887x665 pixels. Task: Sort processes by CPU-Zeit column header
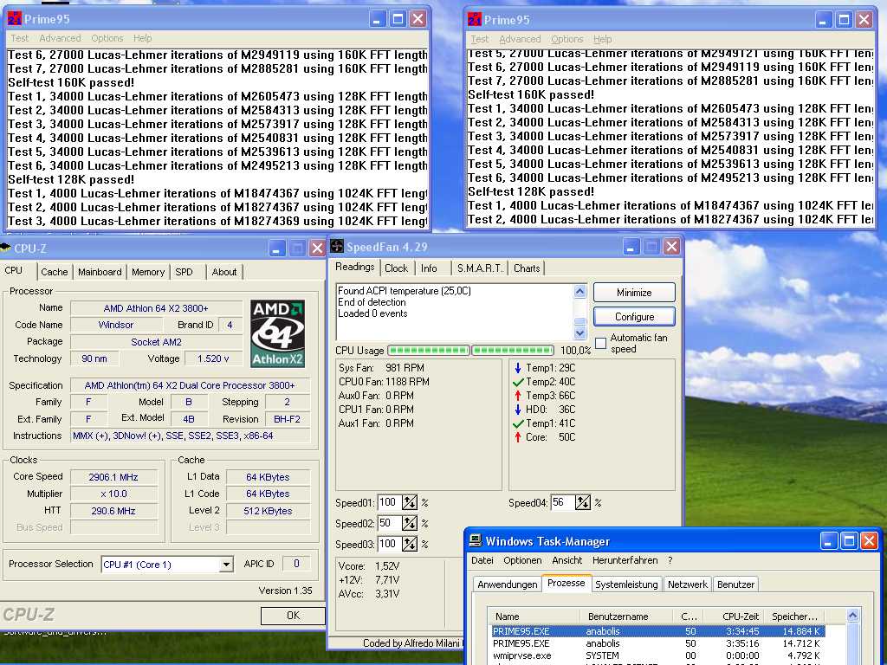click(733, 617)
